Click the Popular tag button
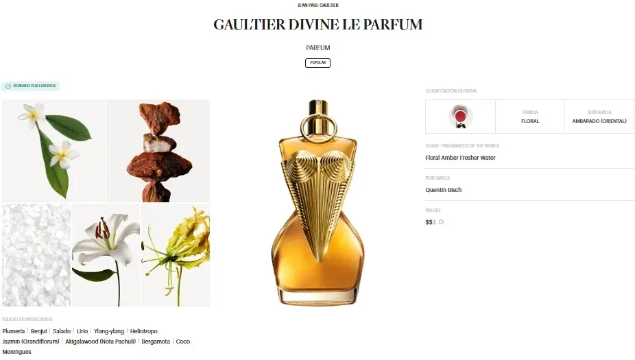Screen dimensions: 635x360 (x=317, y=63)
